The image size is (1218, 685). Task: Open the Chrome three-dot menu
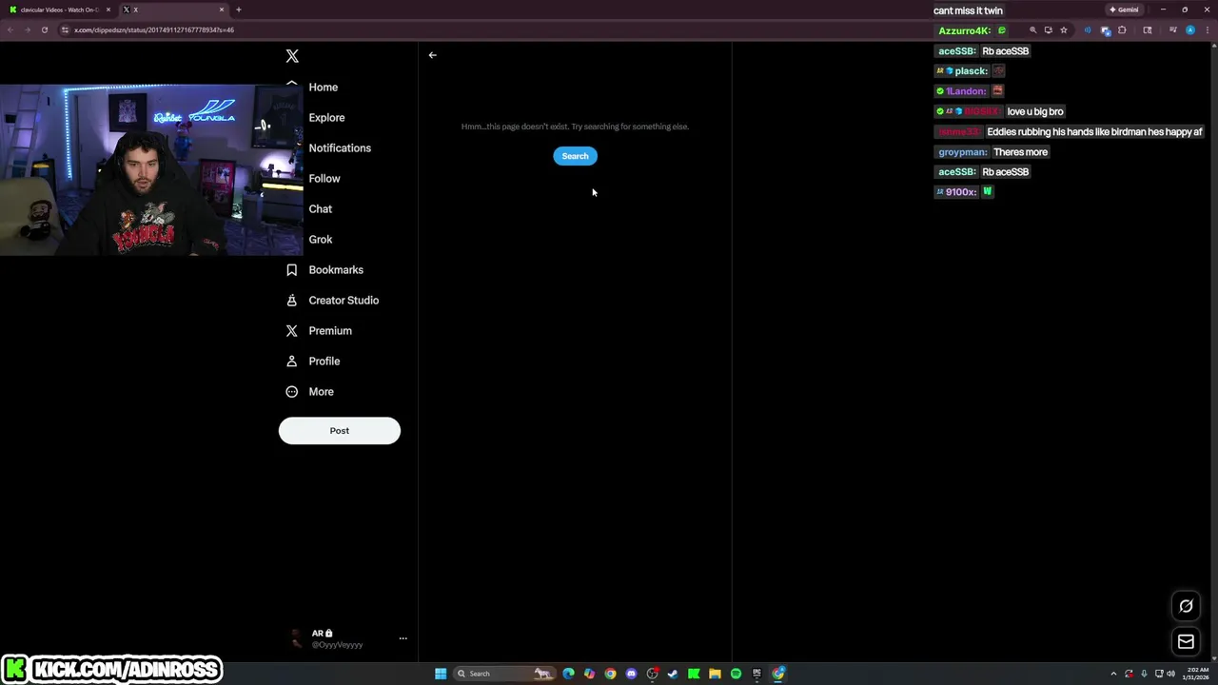coord(1208,29)
